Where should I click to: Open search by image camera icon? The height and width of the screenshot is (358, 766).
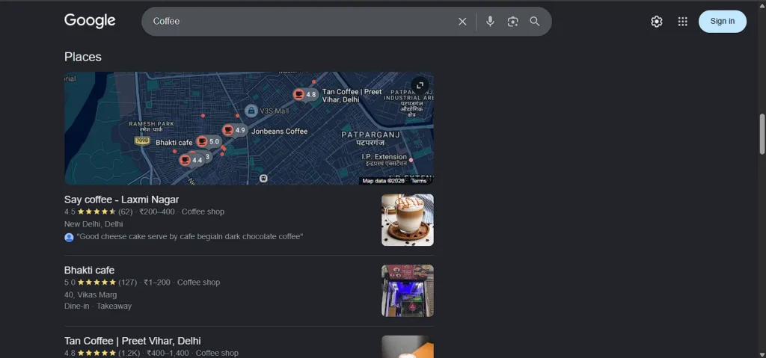[512, 22]
